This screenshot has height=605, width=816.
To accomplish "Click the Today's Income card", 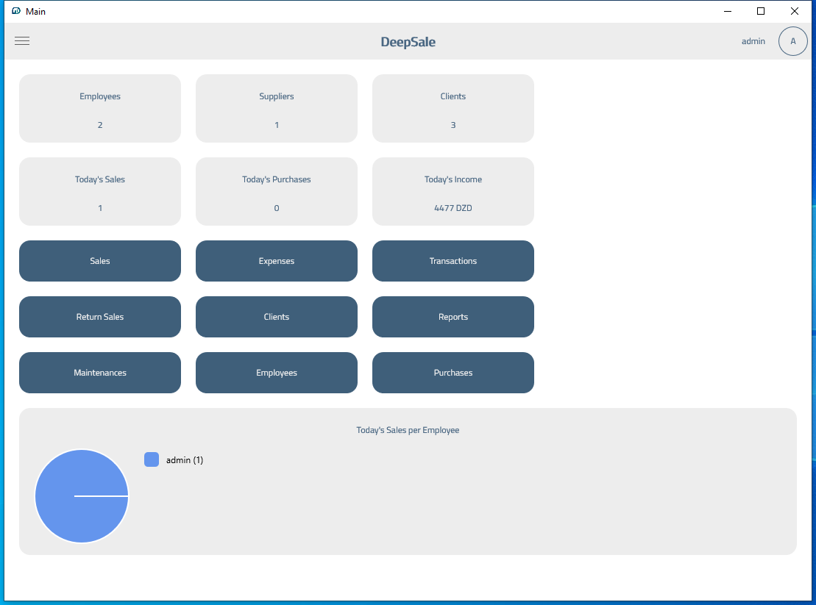I will (x=453, y=191).
